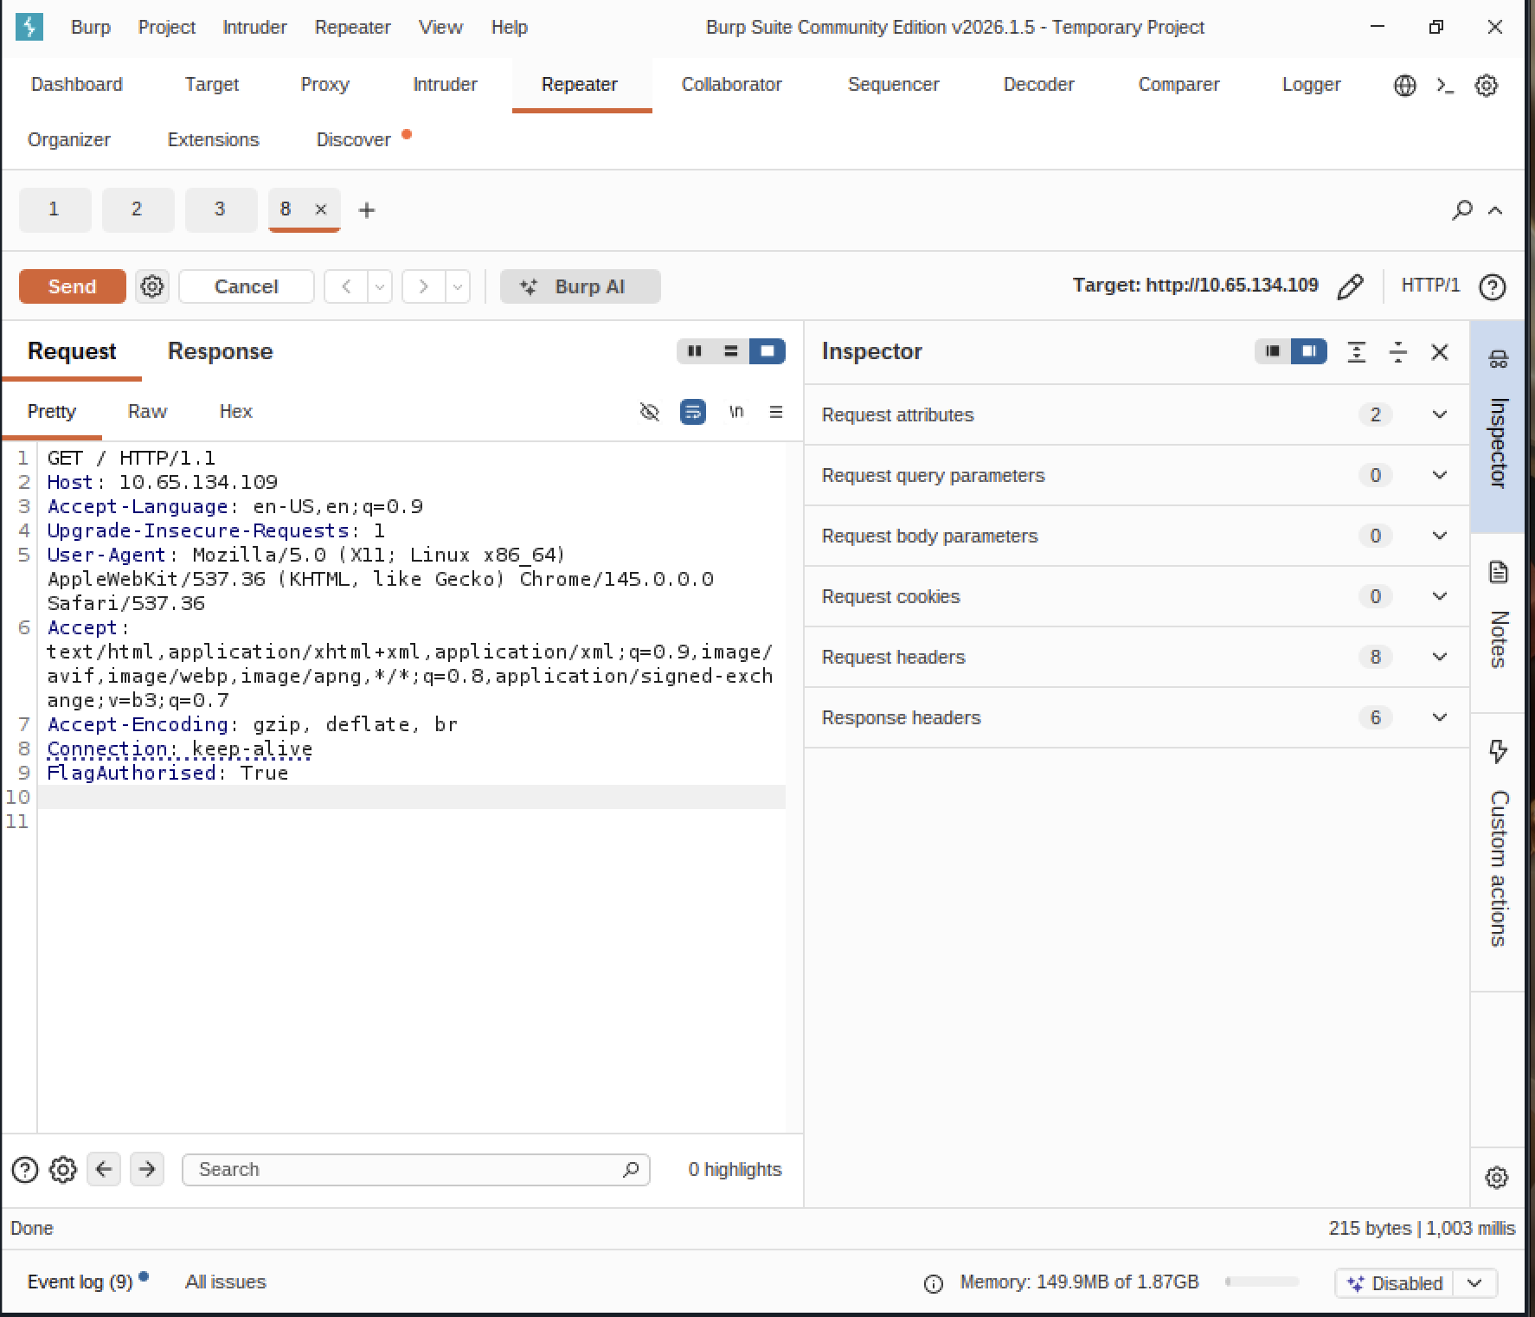Open Burp settings gear in top bar

click(1487, 85)
